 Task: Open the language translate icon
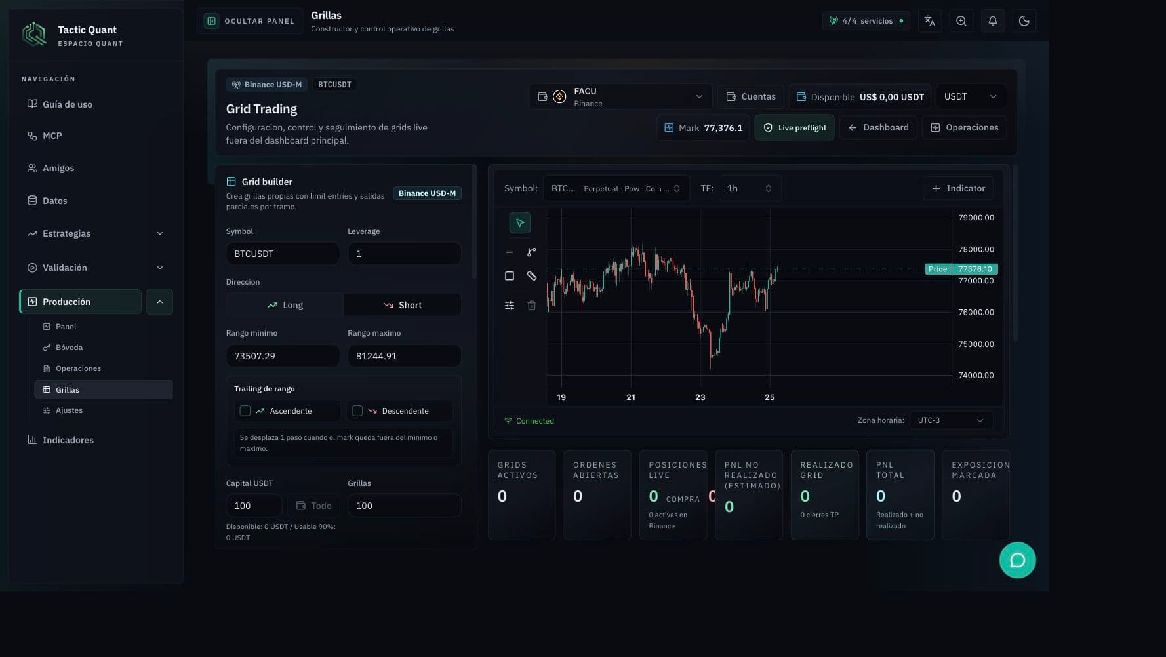coord(930,21)
